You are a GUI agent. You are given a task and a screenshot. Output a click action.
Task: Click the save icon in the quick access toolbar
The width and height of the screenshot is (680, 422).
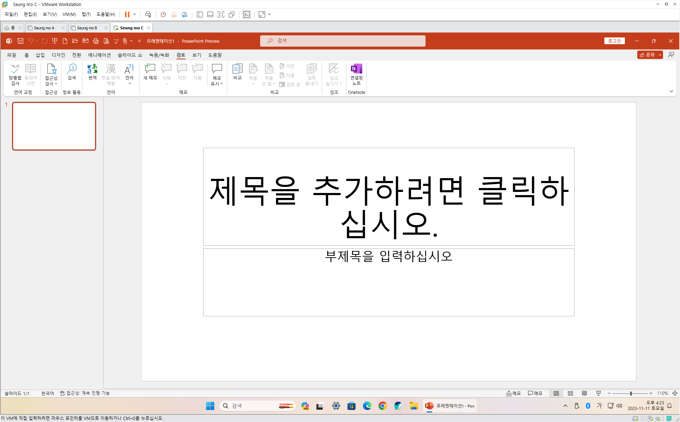click(20, 41)
